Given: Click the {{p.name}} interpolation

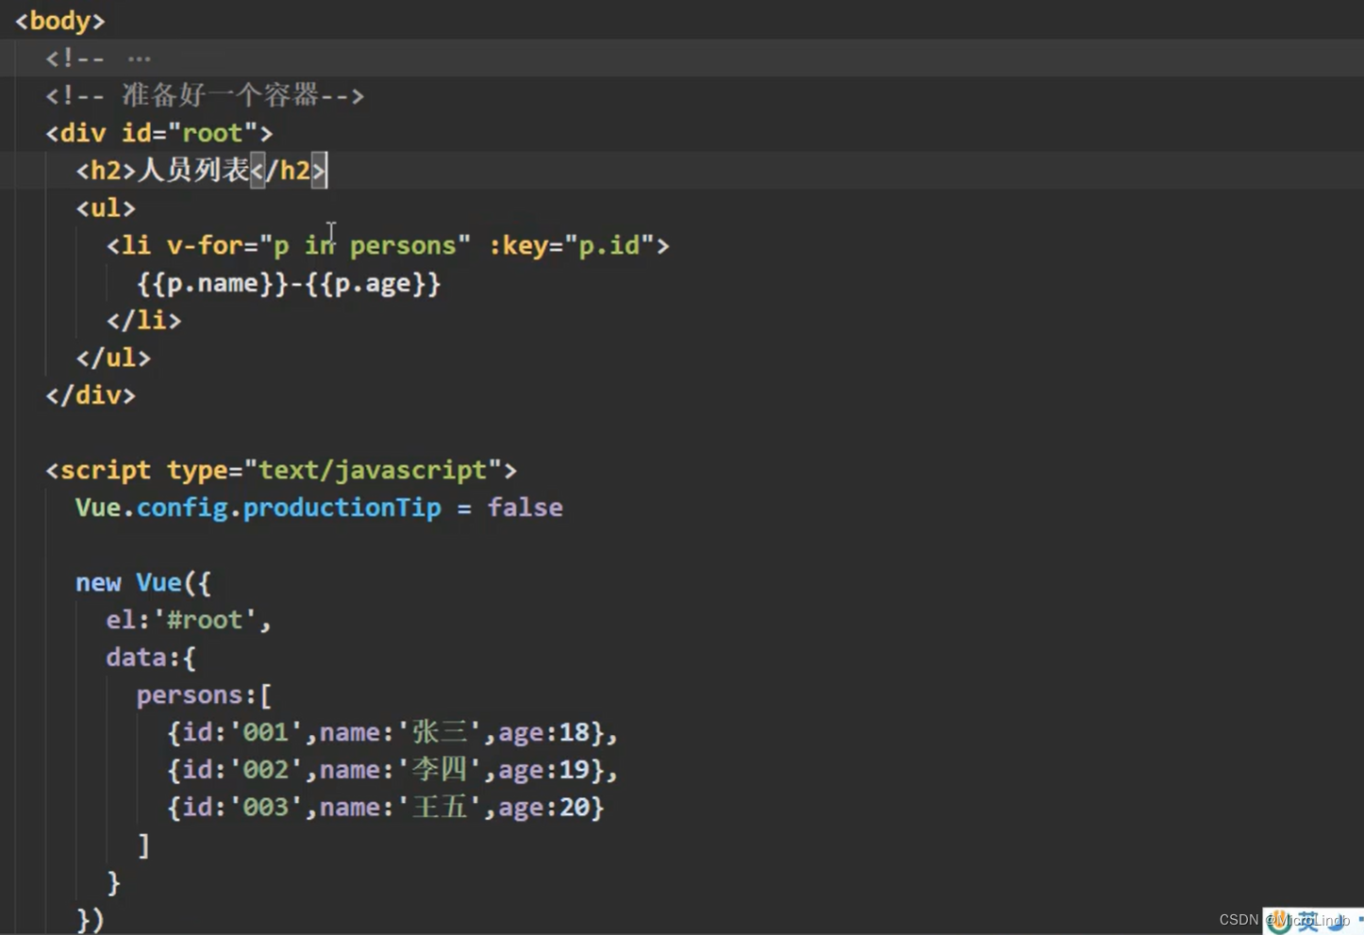Looking at the screenshot, I should tap(212, 283).
